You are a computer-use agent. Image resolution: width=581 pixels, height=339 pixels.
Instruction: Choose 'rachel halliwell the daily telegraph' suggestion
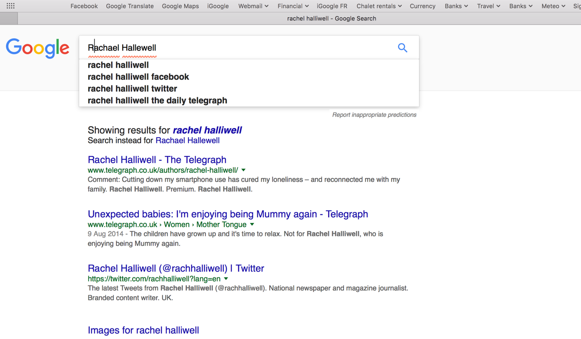tap(249, 100)
